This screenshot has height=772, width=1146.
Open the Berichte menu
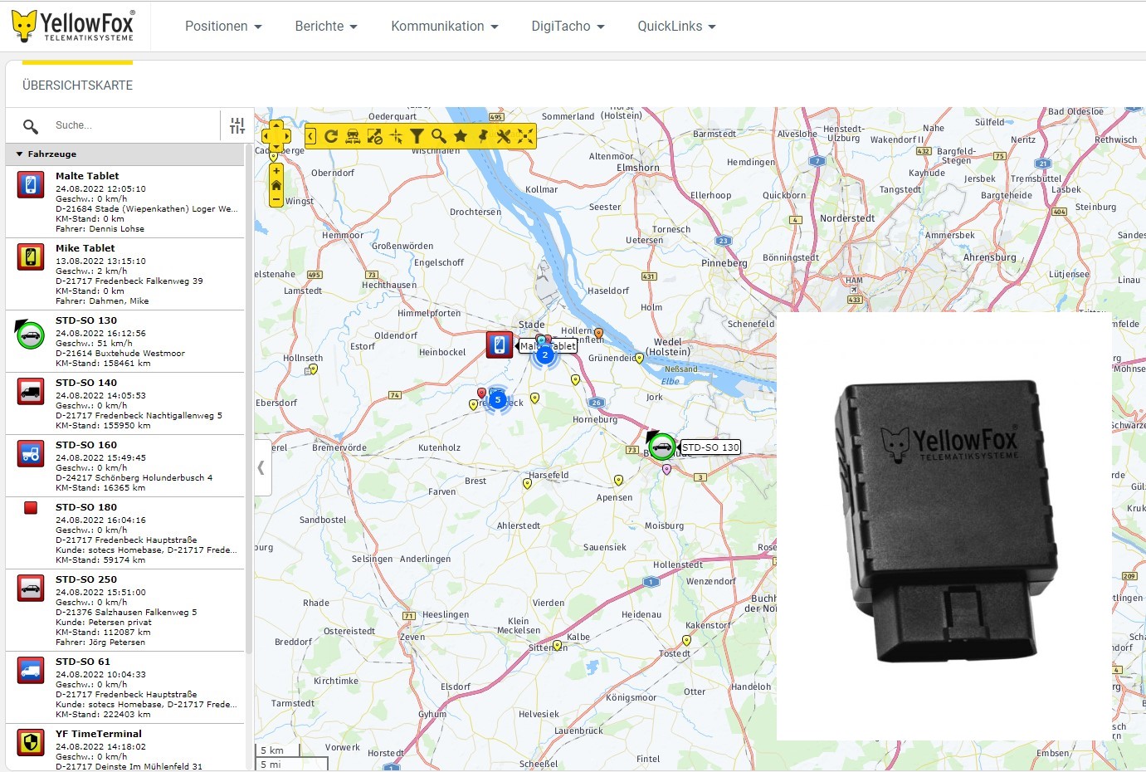coord(326,26)
